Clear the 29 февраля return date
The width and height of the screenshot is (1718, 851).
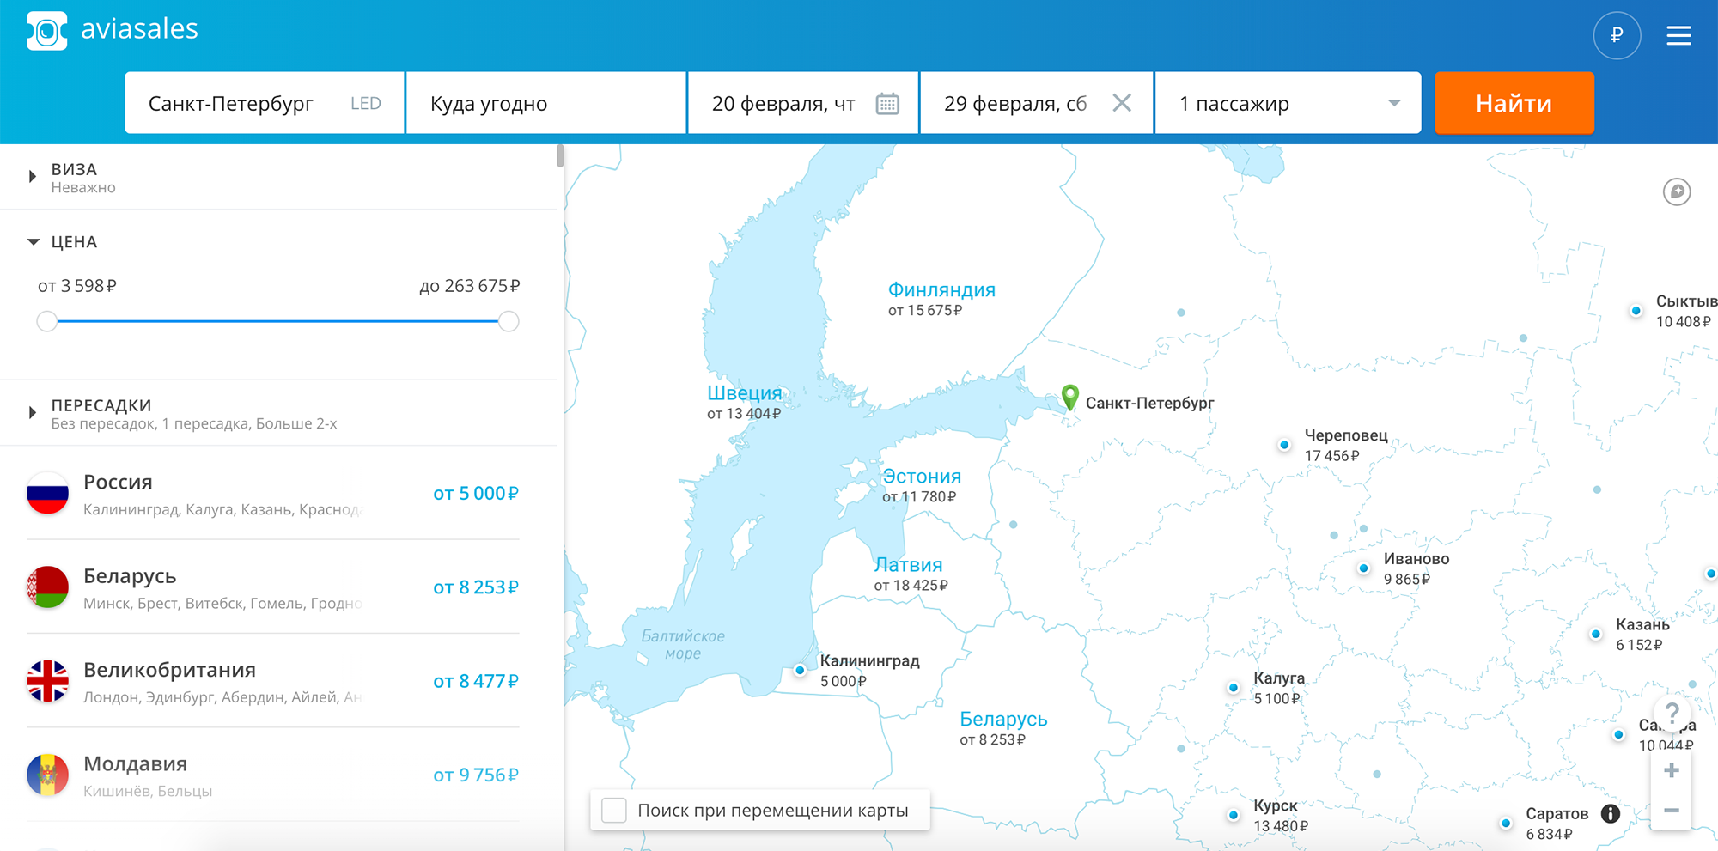[x=1121, y=103]
